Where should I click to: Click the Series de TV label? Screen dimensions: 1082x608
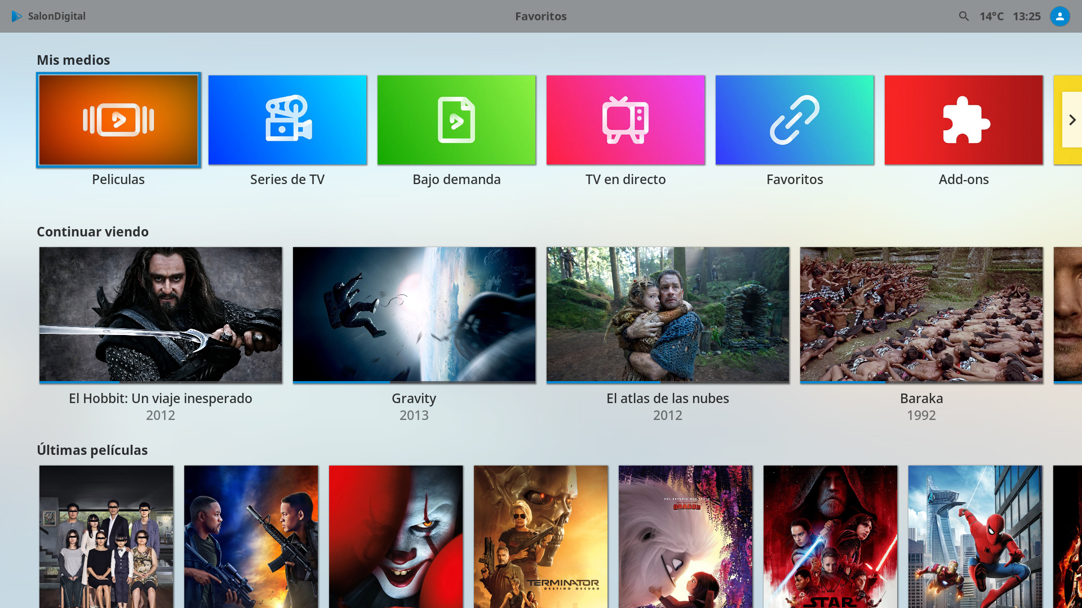pos(287,180)
